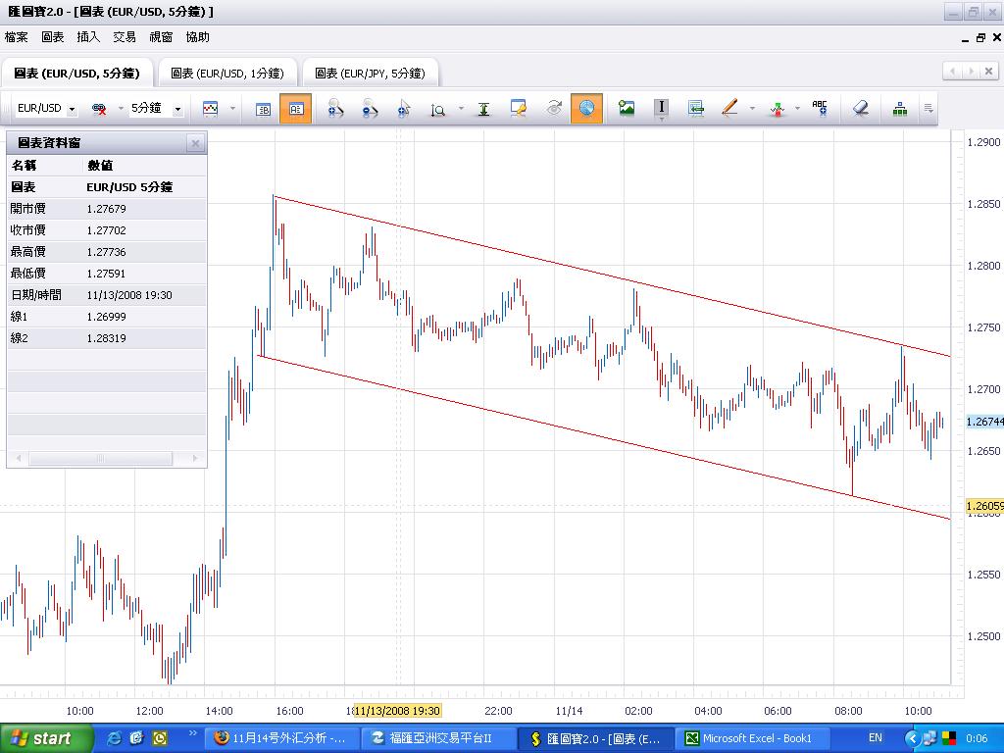Screen dimensions: 1004x753
Task: Select the 圖表 (EUR/USD, 5分鐘) tab
Action: click(76, 73)
